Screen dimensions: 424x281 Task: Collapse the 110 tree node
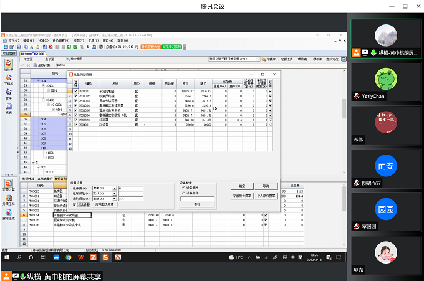click(x=38, y=148)
